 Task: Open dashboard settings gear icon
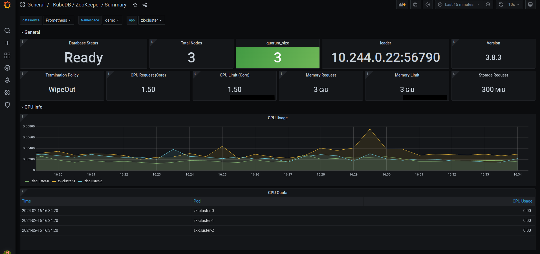pos(427,4)
